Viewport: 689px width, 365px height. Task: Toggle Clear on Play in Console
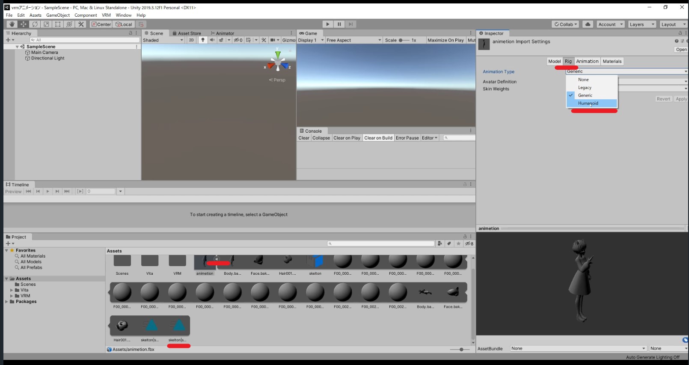coord(347,138)
